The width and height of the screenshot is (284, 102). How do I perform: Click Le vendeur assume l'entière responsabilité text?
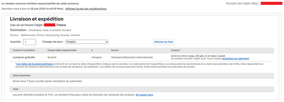40,3
